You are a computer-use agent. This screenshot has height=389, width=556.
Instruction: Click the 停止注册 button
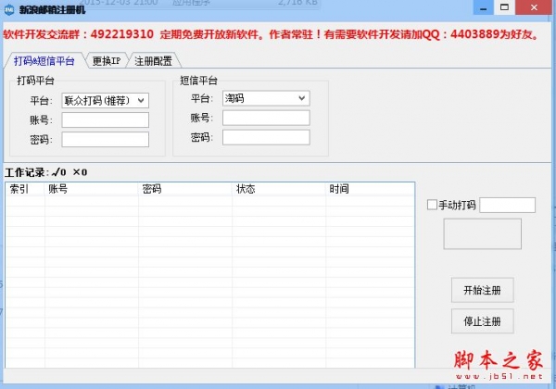(x=482, y=321)
